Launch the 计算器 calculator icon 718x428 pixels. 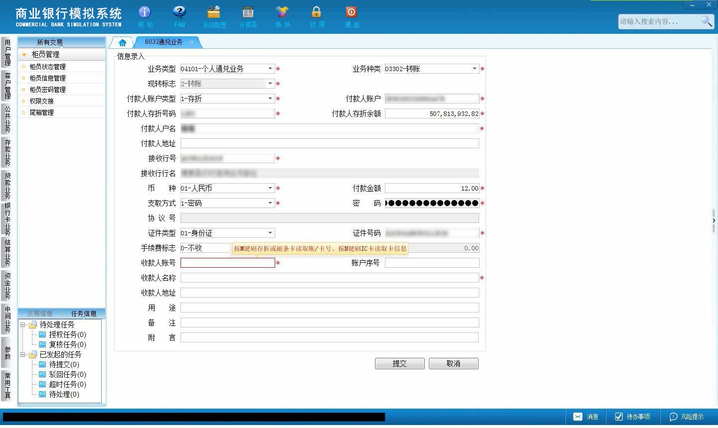click(248, 16)
